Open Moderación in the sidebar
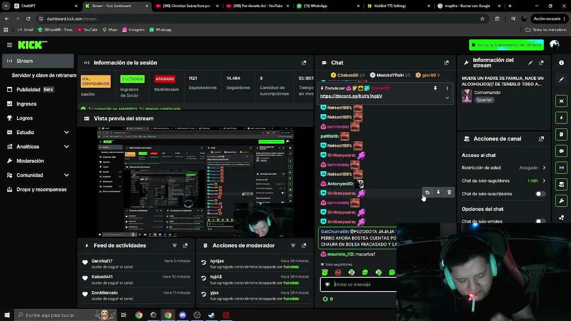Screen dimensions: 571x321 (38, 161)
